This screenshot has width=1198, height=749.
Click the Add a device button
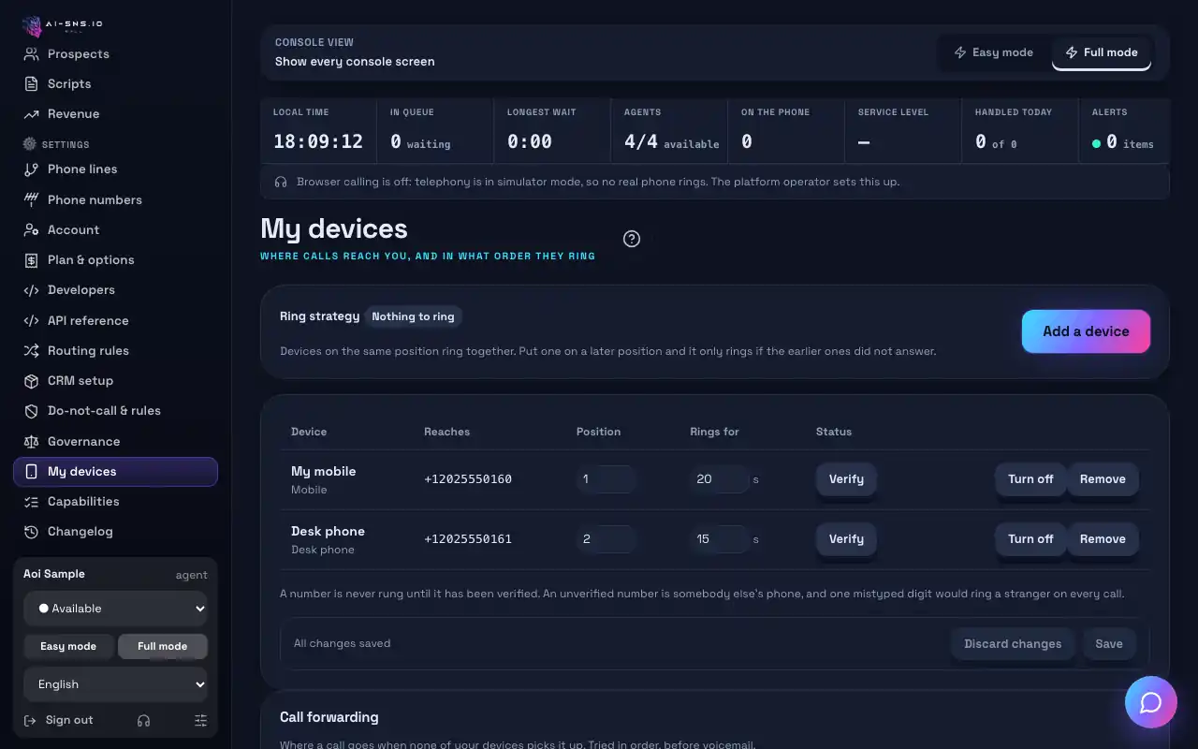[x=1086, y=331]
